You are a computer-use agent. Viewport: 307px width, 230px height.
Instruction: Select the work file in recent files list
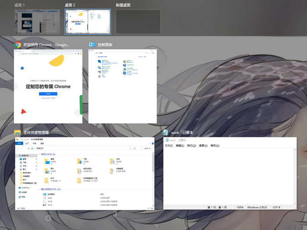(50, 198)
